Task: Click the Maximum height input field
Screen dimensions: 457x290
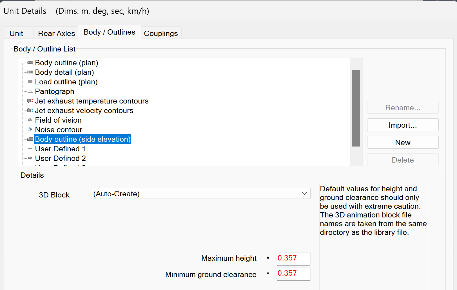Action: (293, 258)
